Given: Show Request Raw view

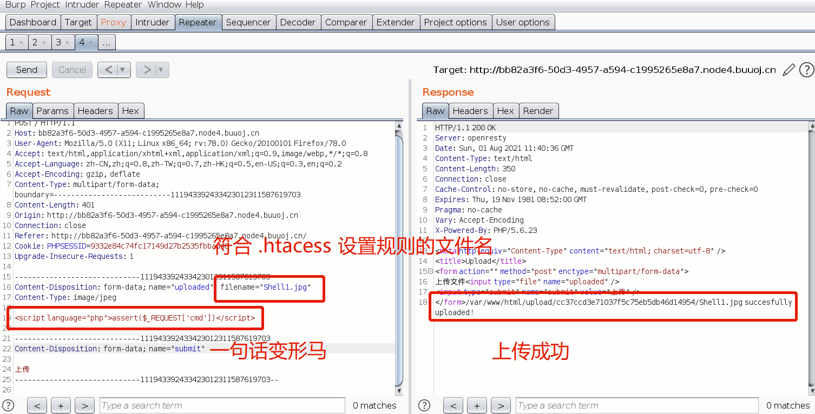Looking at the screenshot, I should [19, 111].
